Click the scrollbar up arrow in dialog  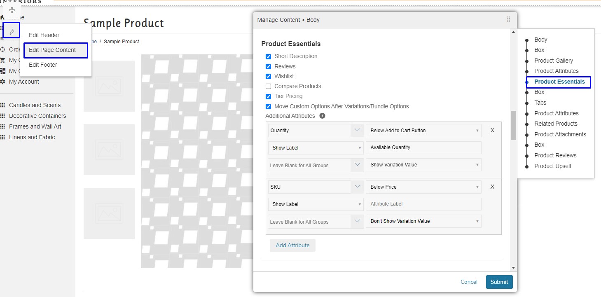513,32
